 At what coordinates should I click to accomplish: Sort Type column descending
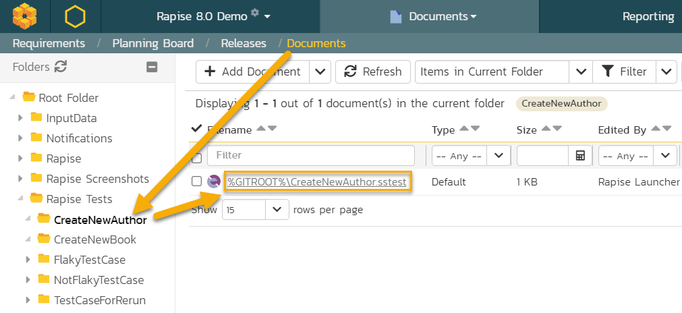click(x=475, y=129)
